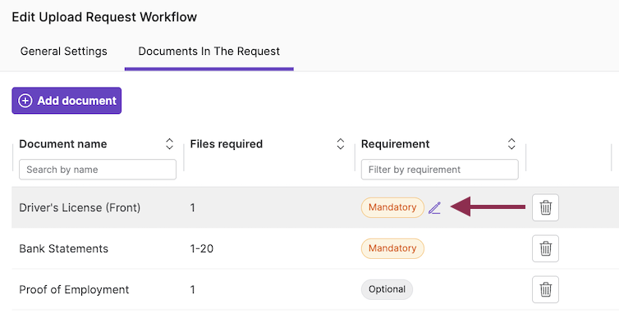
Task: Click the Requirement column header
Action: point(395,144)
